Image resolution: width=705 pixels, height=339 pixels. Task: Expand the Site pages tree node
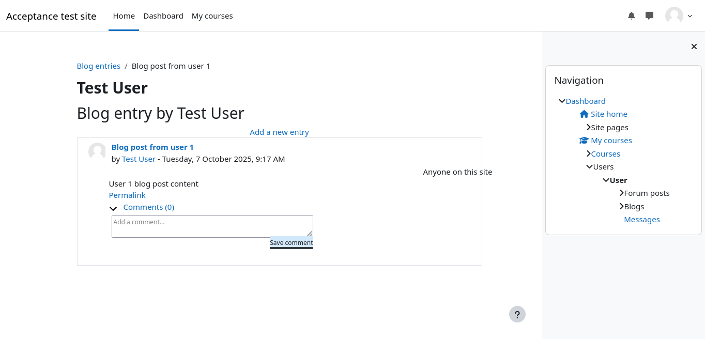588,127
